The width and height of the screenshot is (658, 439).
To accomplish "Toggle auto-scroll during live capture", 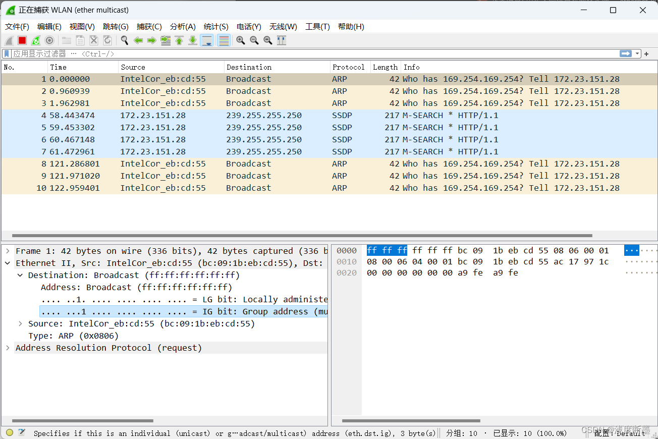I will pos(206,40).
